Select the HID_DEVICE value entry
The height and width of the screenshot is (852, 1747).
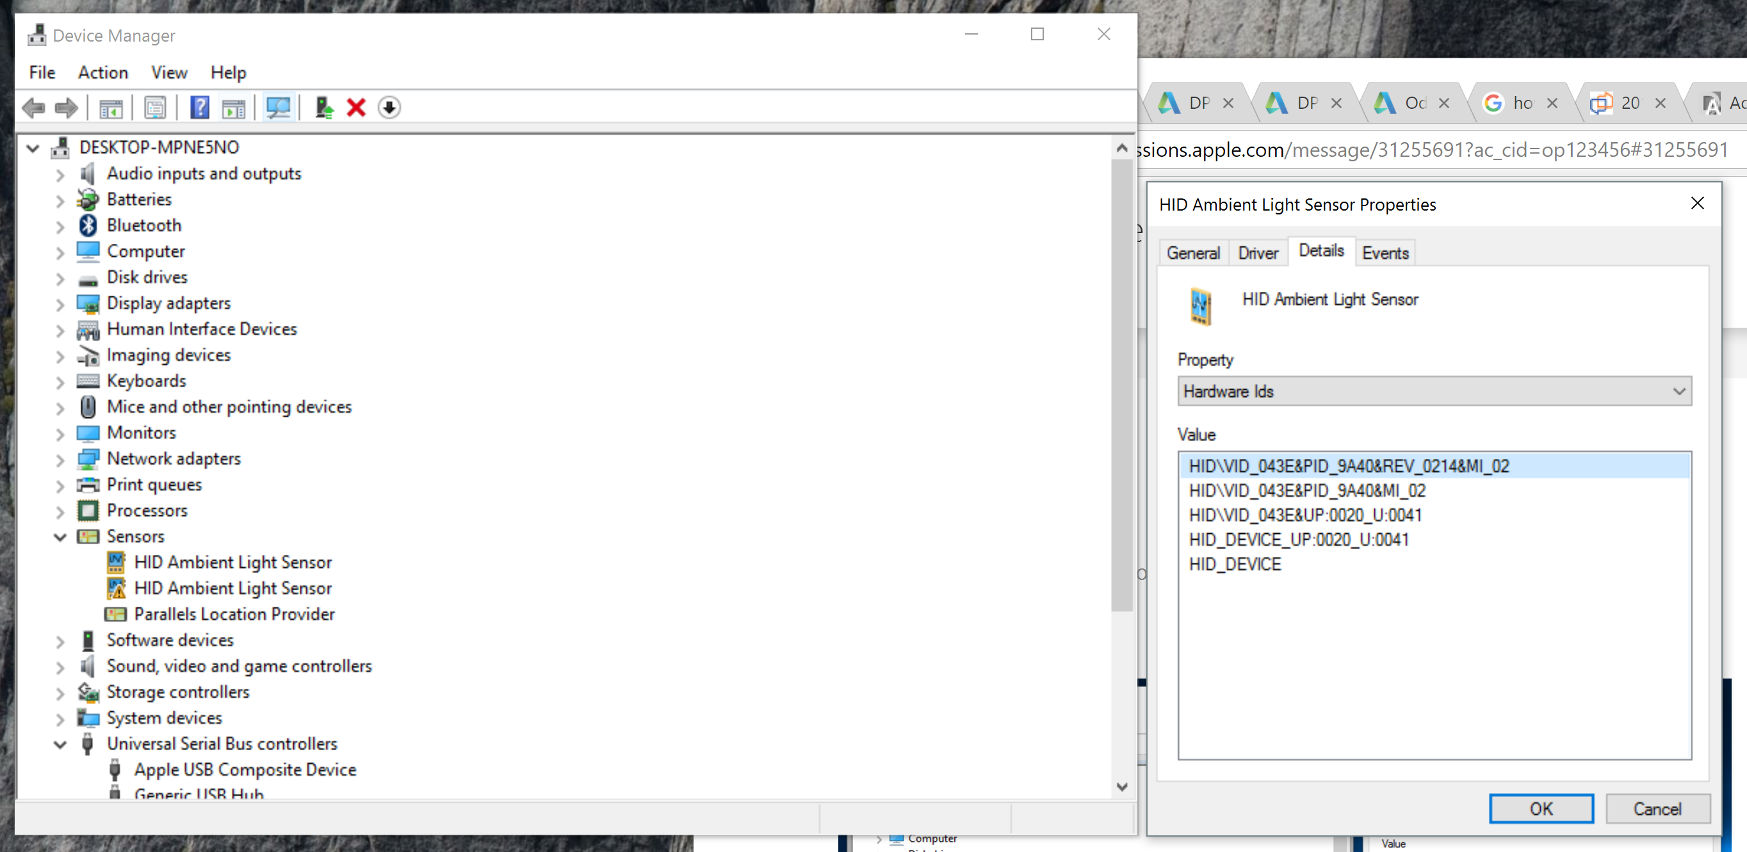[x=1235, y=564]
